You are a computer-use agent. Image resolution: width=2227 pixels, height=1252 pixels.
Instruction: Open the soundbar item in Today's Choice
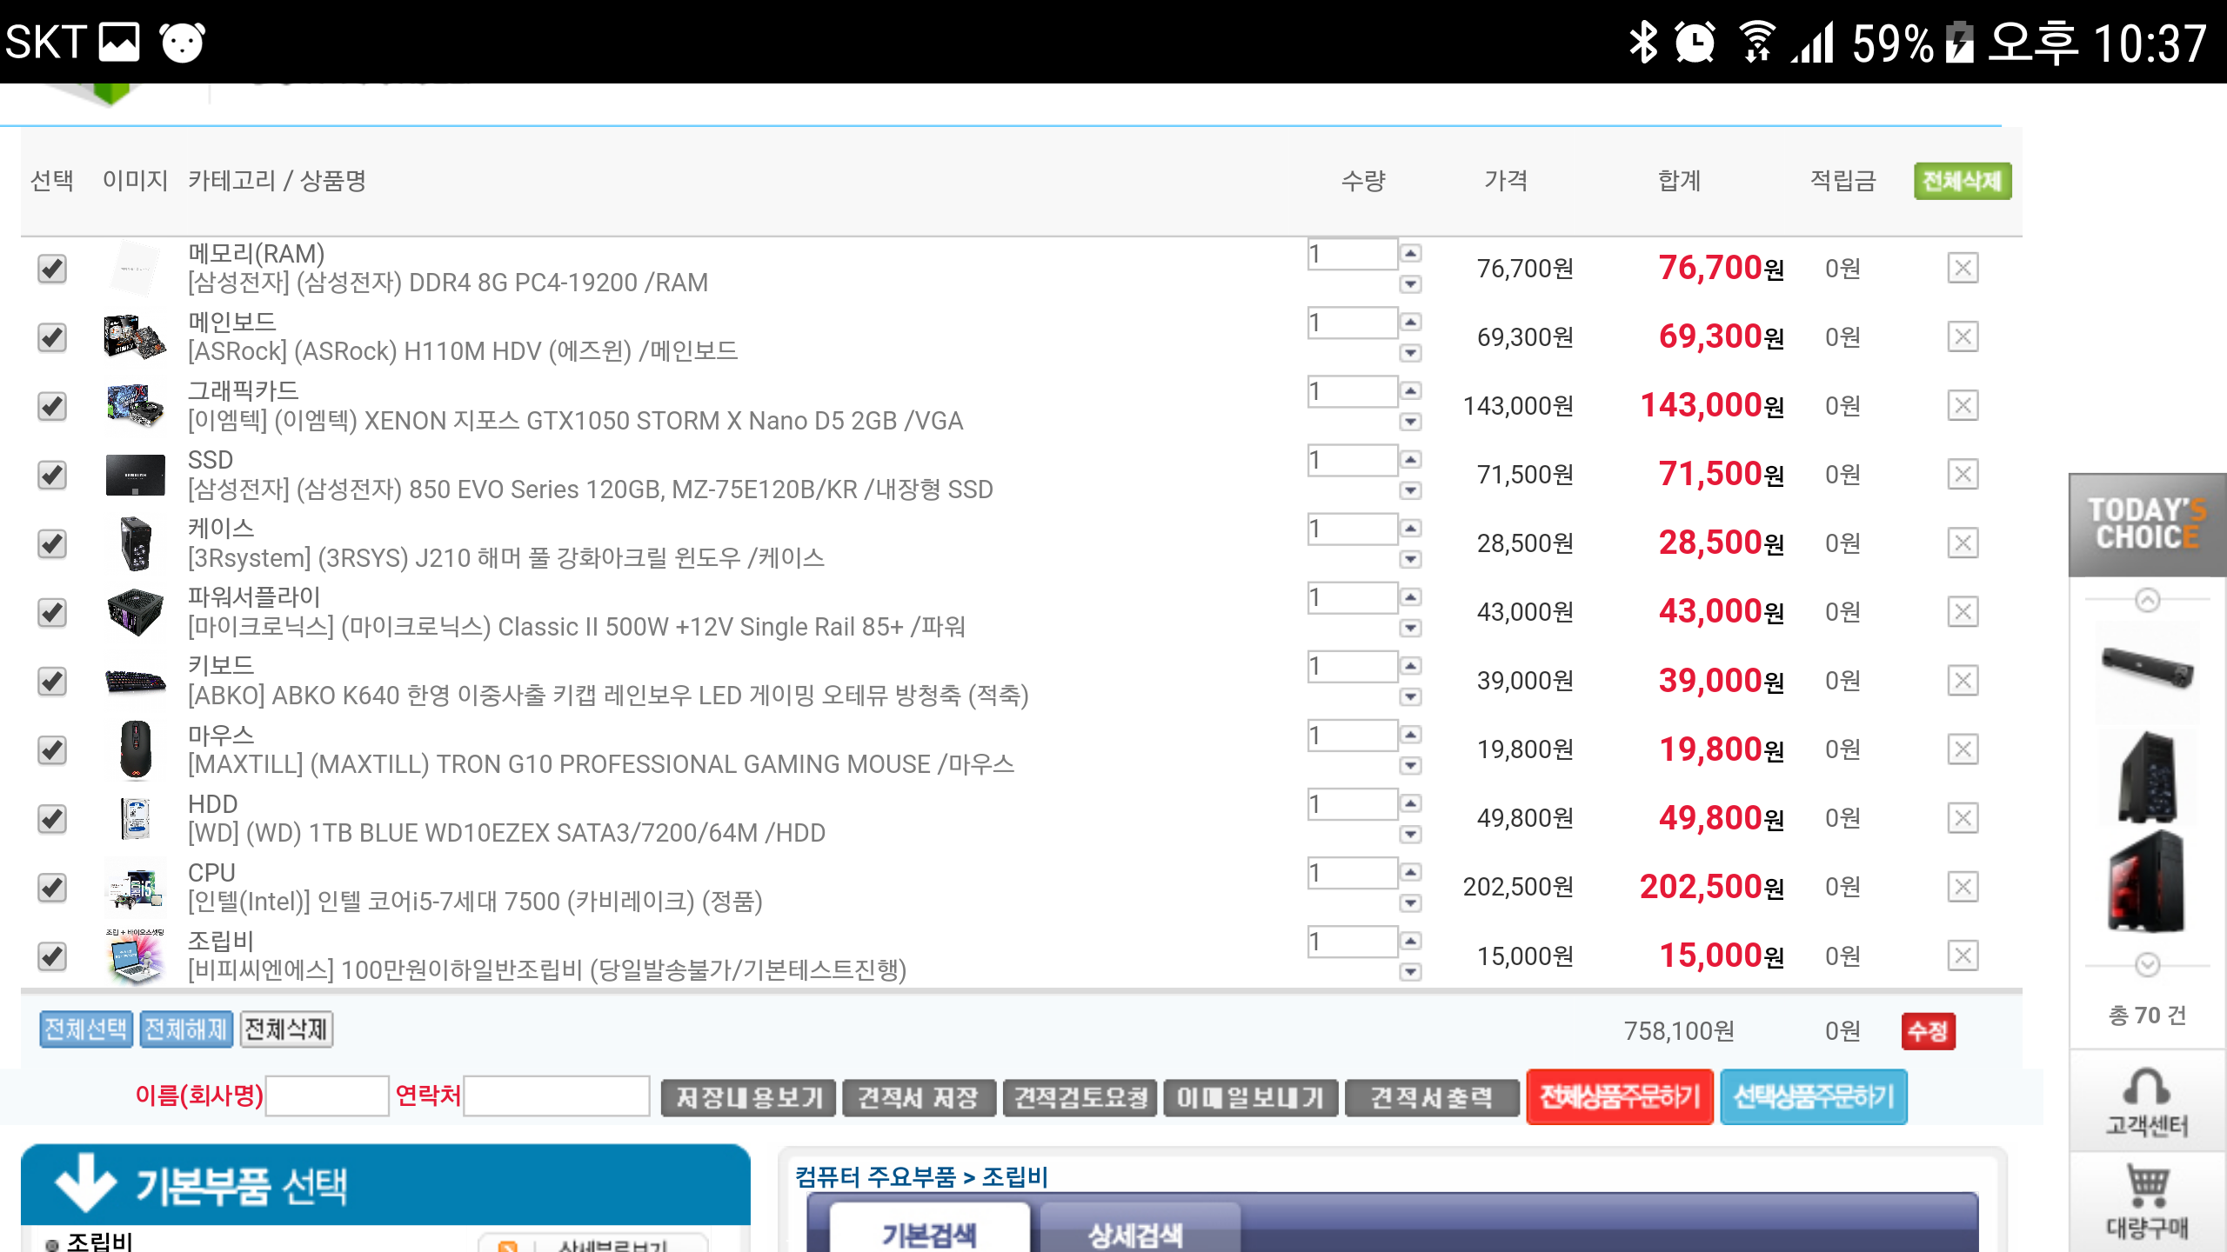click(x=2147, y=668)
